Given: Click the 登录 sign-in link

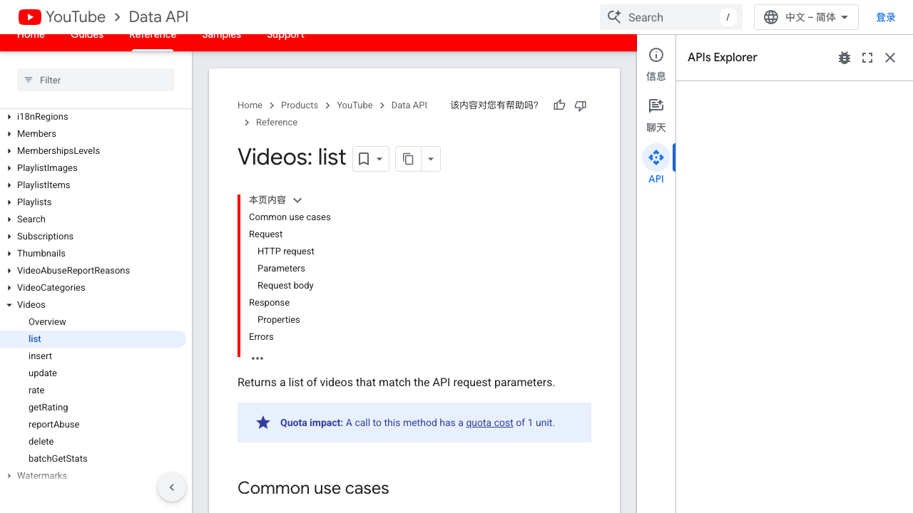Looking at the screenshot, I should pyautogui.click(x=886, y=17).
